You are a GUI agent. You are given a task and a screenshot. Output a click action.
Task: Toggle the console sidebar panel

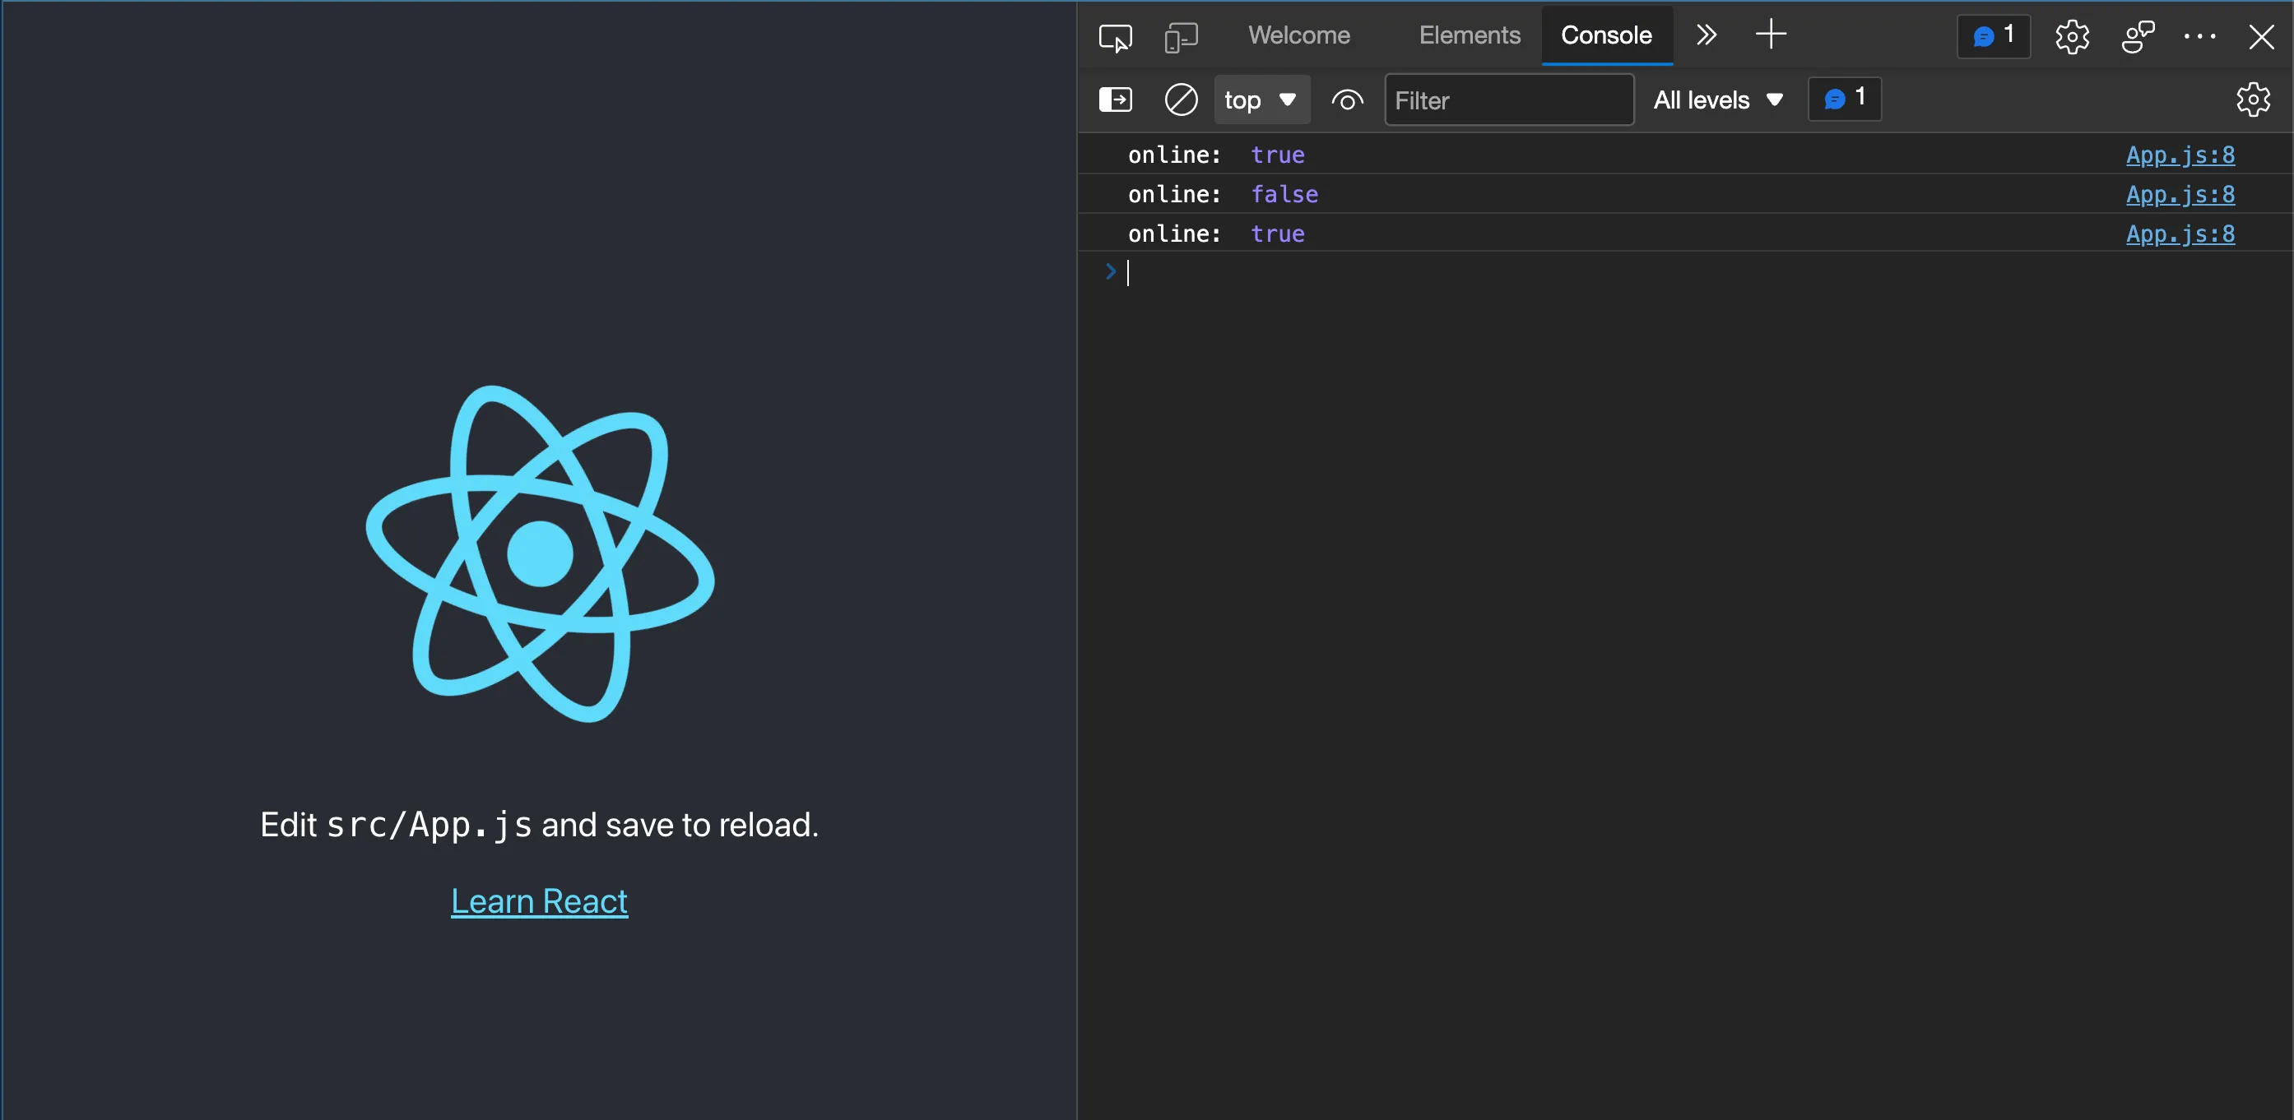click(x=1115, y=99)
